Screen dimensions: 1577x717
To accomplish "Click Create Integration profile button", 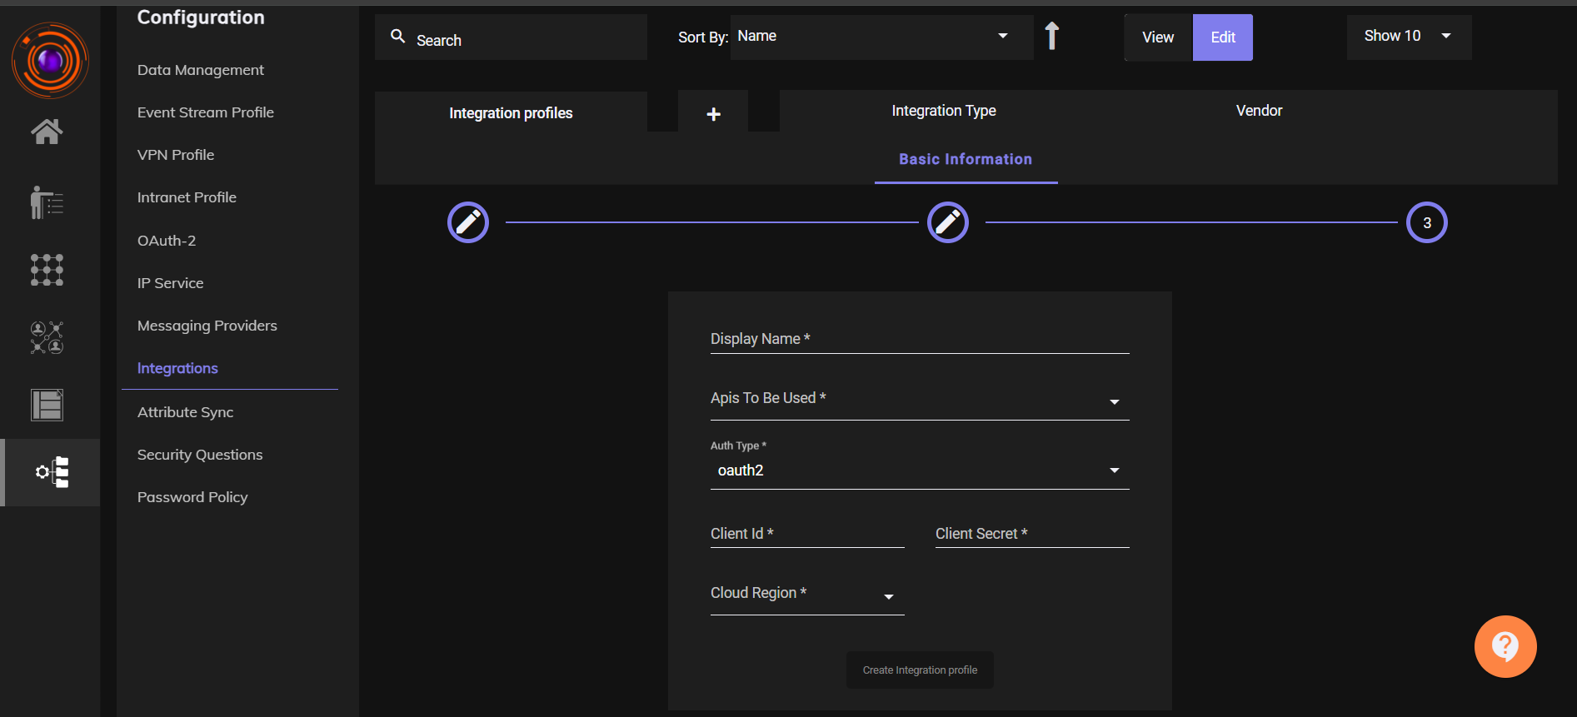I will [920, 670].
